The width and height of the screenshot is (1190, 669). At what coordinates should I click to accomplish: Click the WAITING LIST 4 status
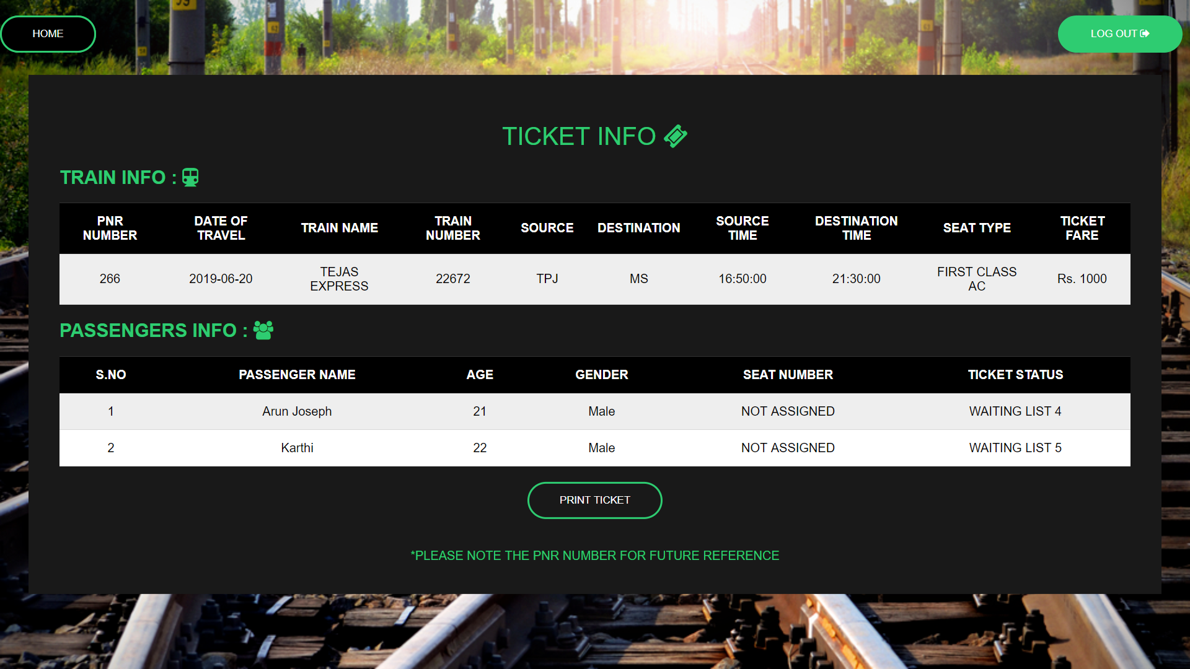pos(1015,411)
